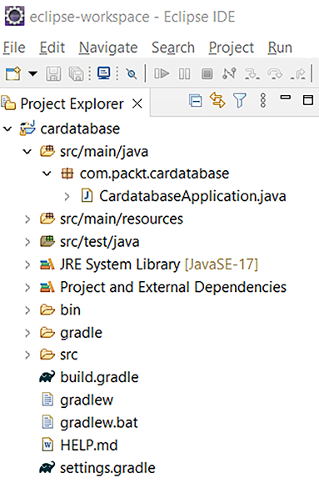Image resolution: width=319 pixels, height=483 pixels.
Task: Collapse the cardatabase project node
Action: [x=7, y=128]
